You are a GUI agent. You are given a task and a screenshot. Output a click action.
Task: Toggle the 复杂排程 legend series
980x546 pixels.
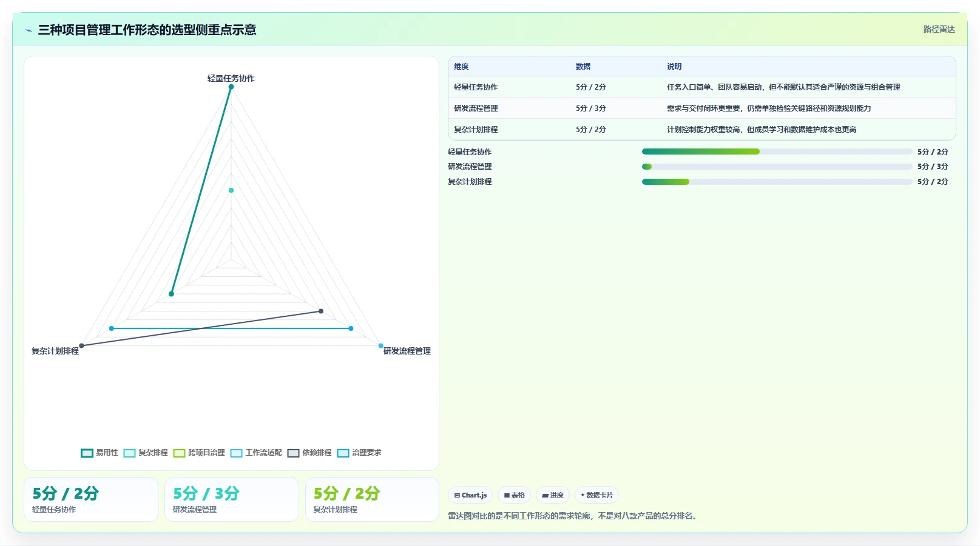pyautogui.click(x=146, y=453)
